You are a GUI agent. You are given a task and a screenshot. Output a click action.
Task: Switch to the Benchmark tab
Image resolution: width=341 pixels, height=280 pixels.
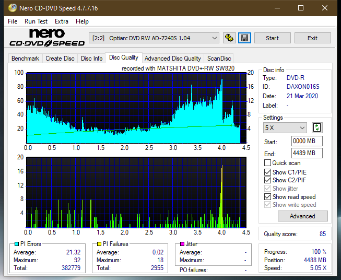(x=26, y=59)
